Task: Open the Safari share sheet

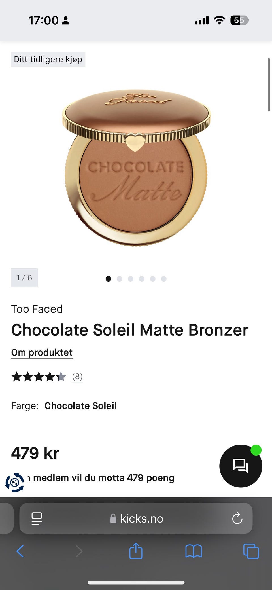Action: [x=136, y=551]
